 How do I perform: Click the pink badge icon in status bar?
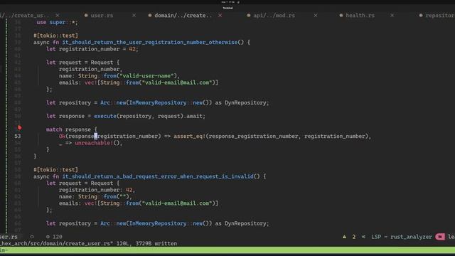click(440, 237)
